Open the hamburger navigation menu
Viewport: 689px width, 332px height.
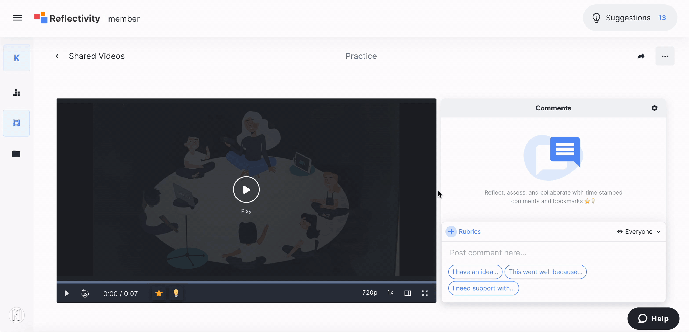point(17,18)
